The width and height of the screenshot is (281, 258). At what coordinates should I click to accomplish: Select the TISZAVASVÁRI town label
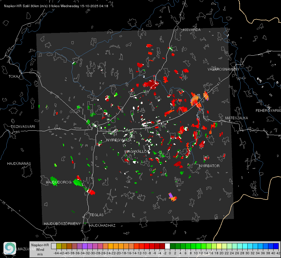23,127
